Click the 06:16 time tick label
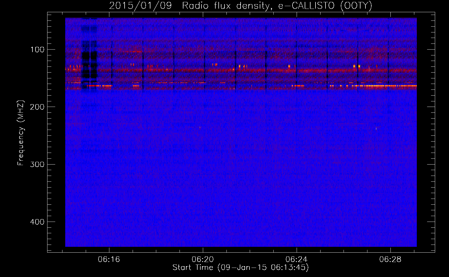The image size is (449, 277). [x=109, y=260]
